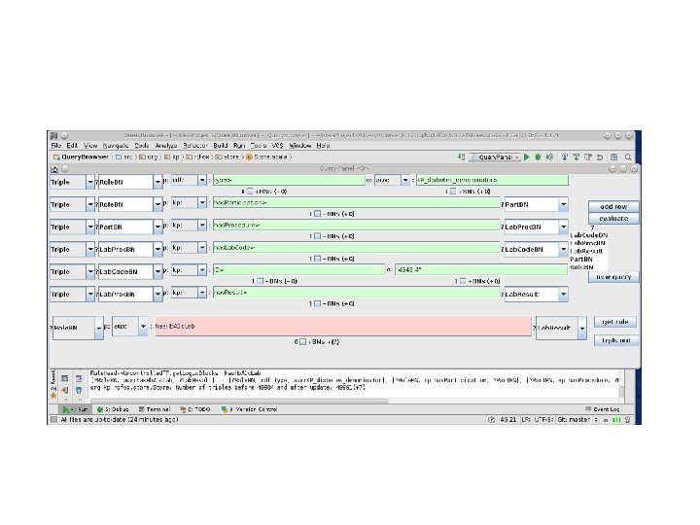Open the 6: TODO tool tab
The width and height of the screenshot is (700, 525).
point(194,409)
